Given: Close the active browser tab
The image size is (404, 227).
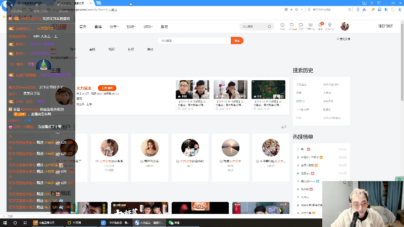Looking at the screenshot, I should 91,4.
